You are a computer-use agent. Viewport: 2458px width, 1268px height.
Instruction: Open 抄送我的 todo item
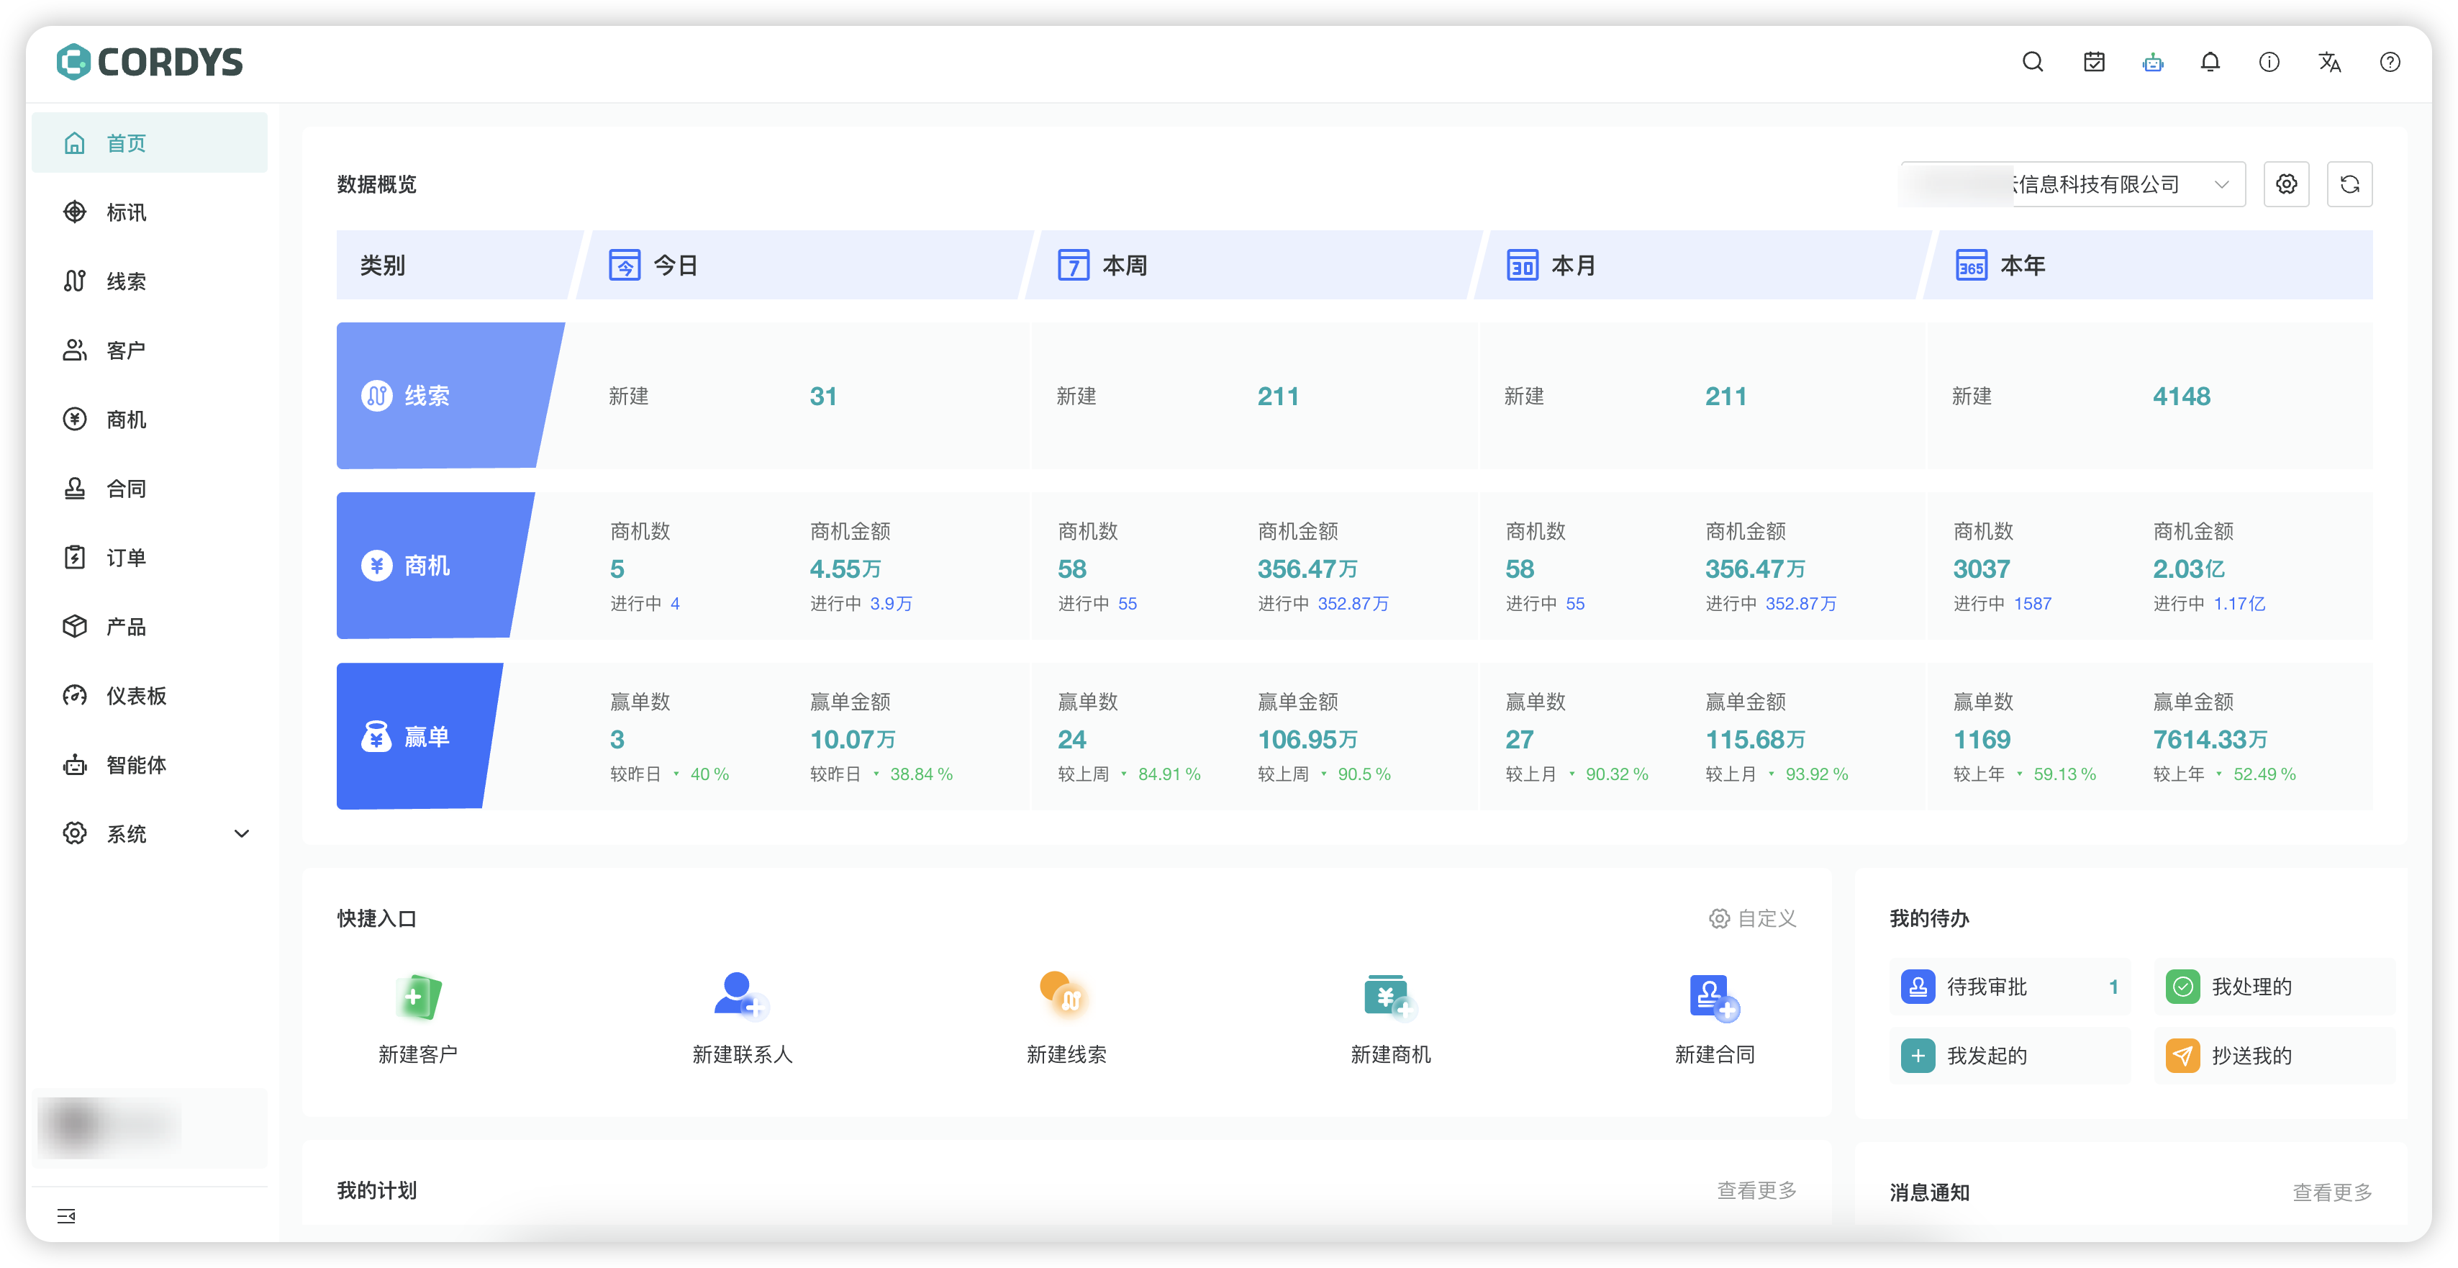(x=2275, y=1055)
